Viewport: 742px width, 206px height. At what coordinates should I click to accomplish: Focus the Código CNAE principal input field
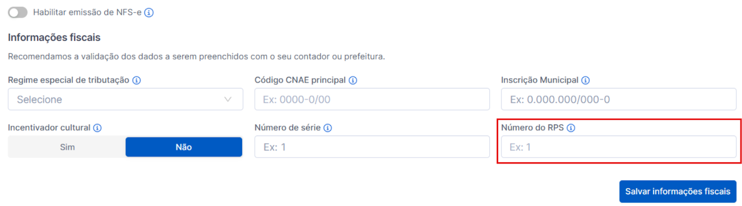point(372,100)
